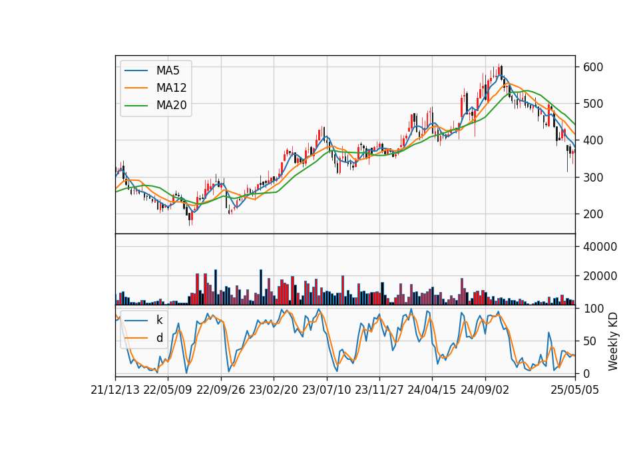Viewport: 639px width, 459px height.
Task: Click the blue MA5 legend line sample
Action: pos(136,71)
